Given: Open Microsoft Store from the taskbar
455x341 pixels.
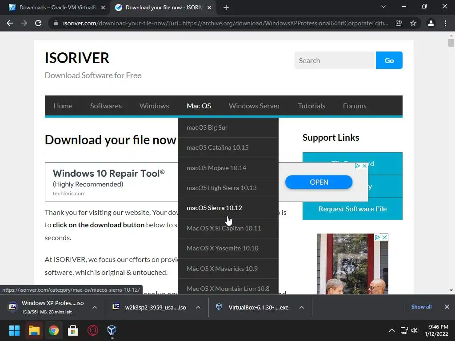Looking at the screenshot, I should 73,330.
